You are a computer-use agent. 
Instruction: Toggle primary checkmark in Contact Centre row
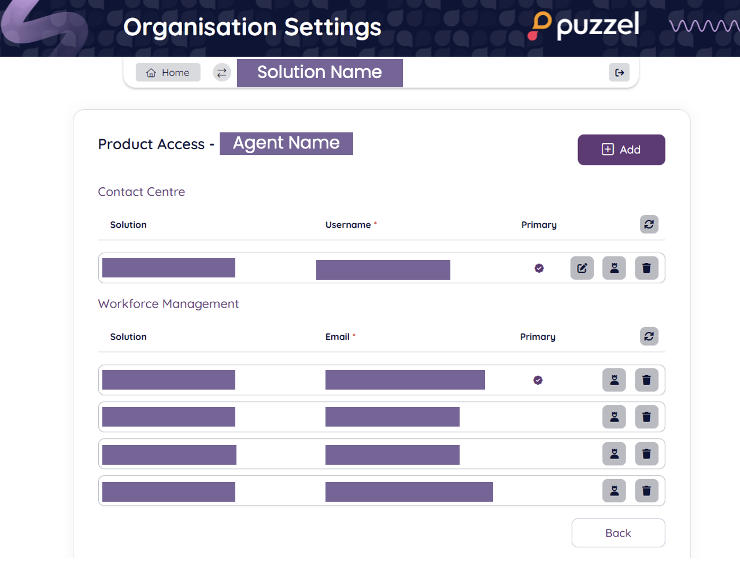click(x=539, y=268)
